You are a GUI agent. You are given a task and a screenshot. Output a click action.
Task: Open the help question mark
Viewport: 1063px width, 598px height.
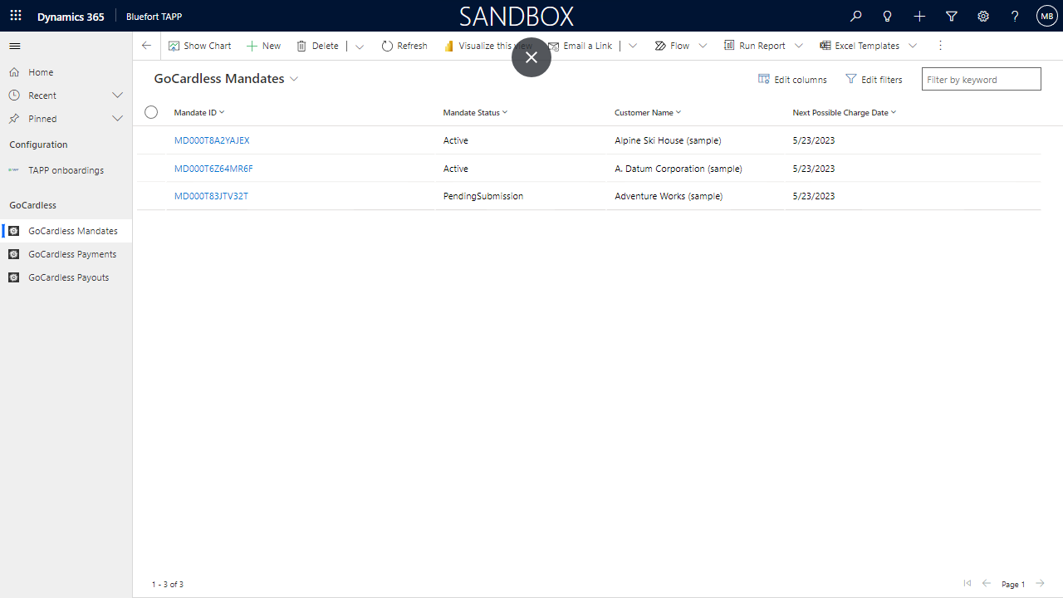coord(1015,16)
